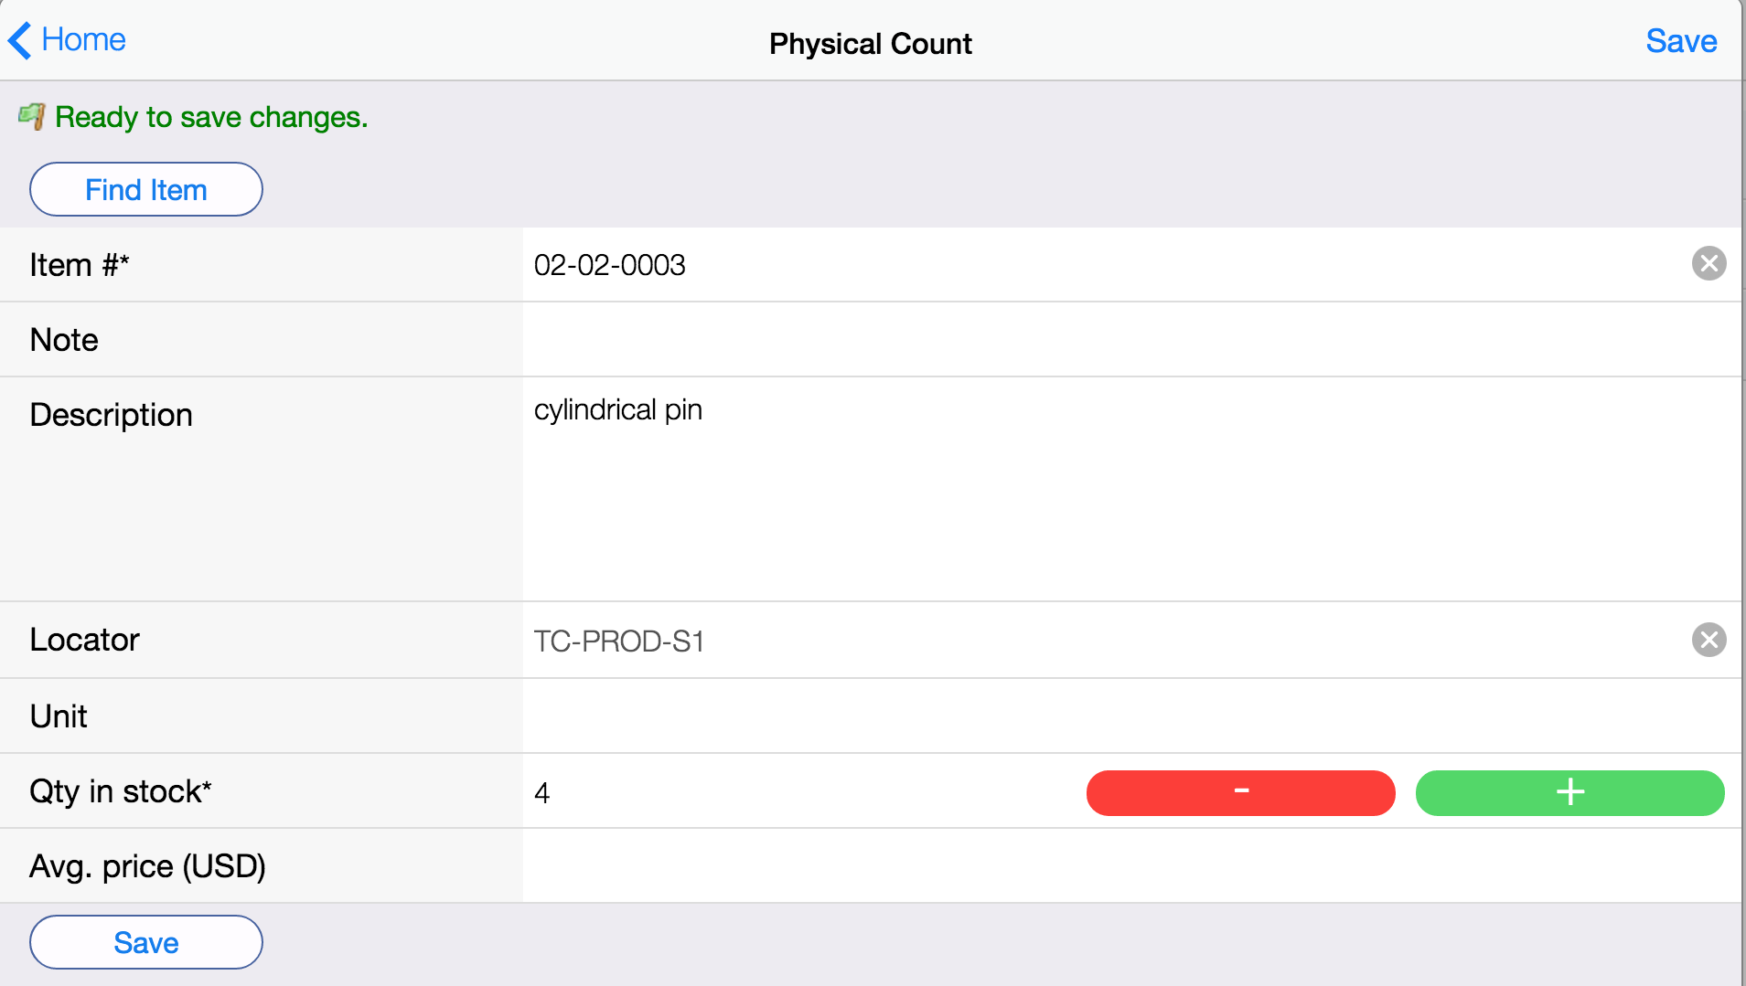Tap Save in the top navigation bar

coord(1681,41)
